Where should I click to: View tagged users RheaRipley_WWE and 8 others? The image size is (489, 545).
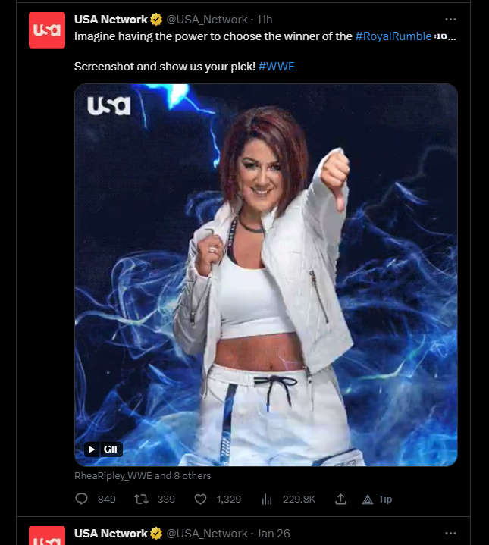pos(143,475)
